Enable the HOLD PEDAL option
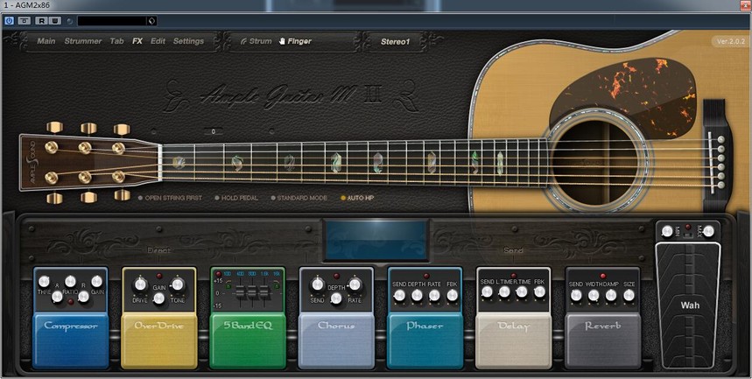The height and width of the screenshot is (379, 752). pos(236,198)
